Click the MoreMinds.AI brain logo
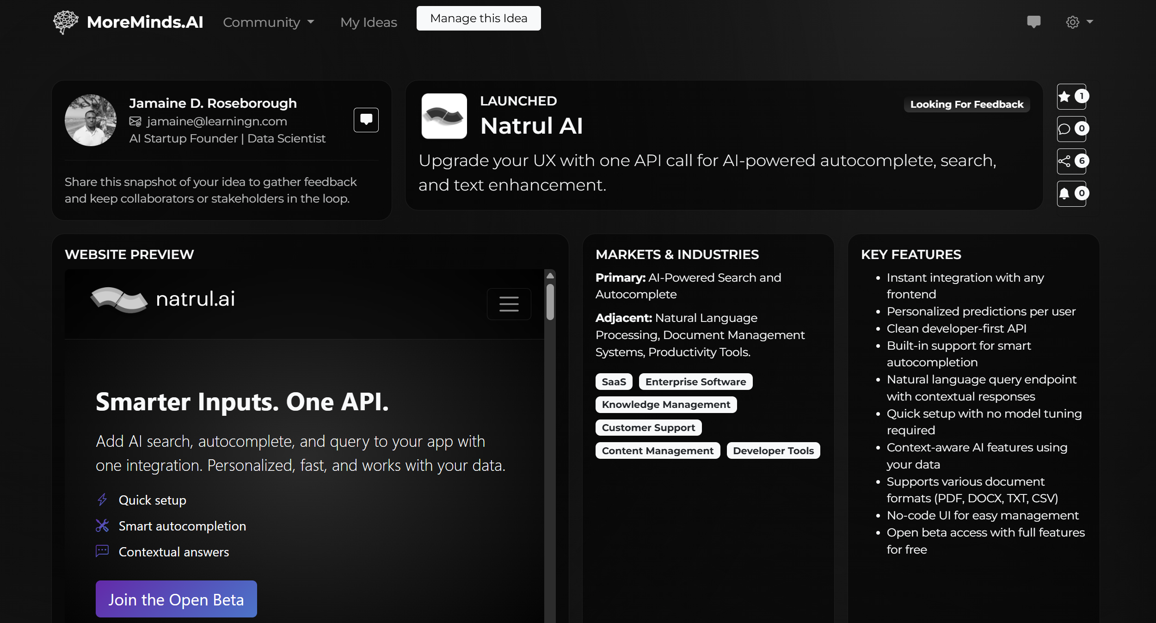Viewport: 1156px width, 623px height. (x=66, y=22)
